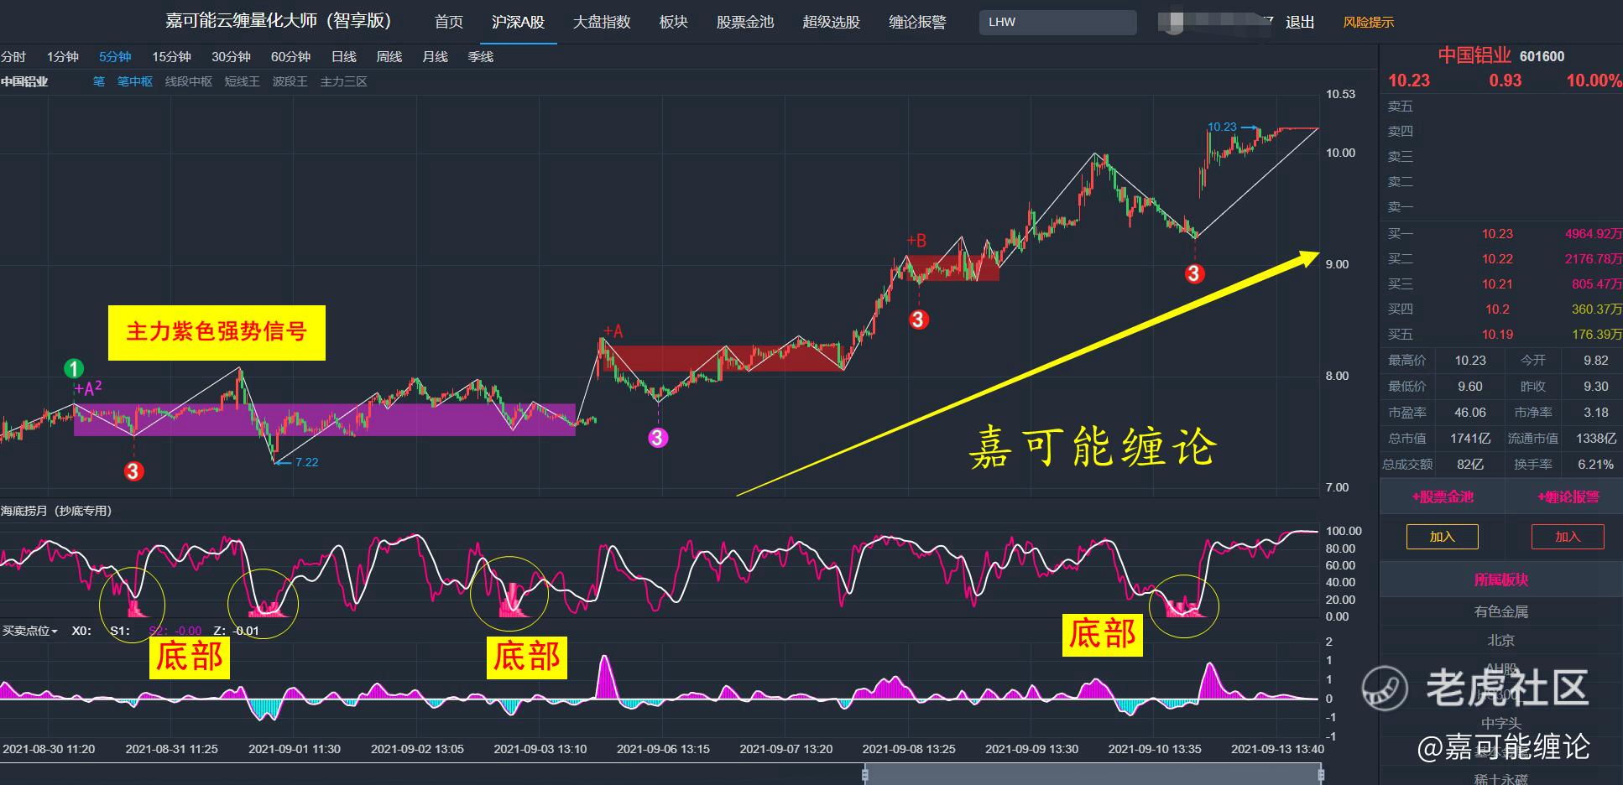Switch chart to 周线 weekly period
The width and height of the screenshot is (1623, 785).
coord(389,56)
